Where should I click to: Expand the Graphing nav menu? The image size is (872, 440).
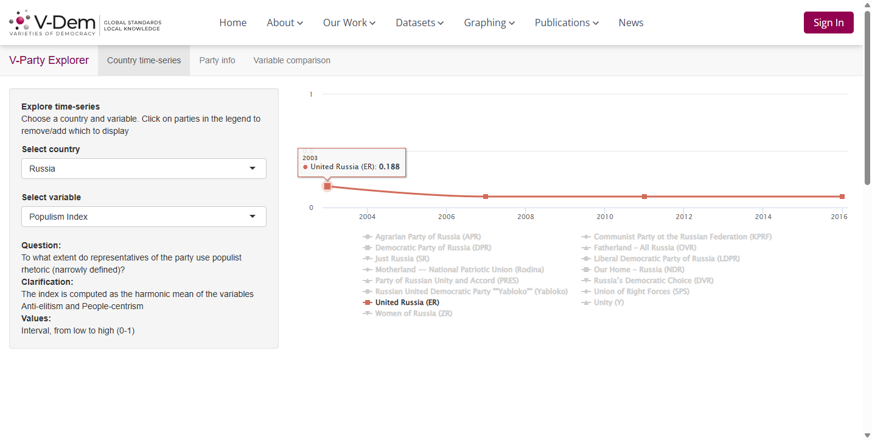[489, 23]
